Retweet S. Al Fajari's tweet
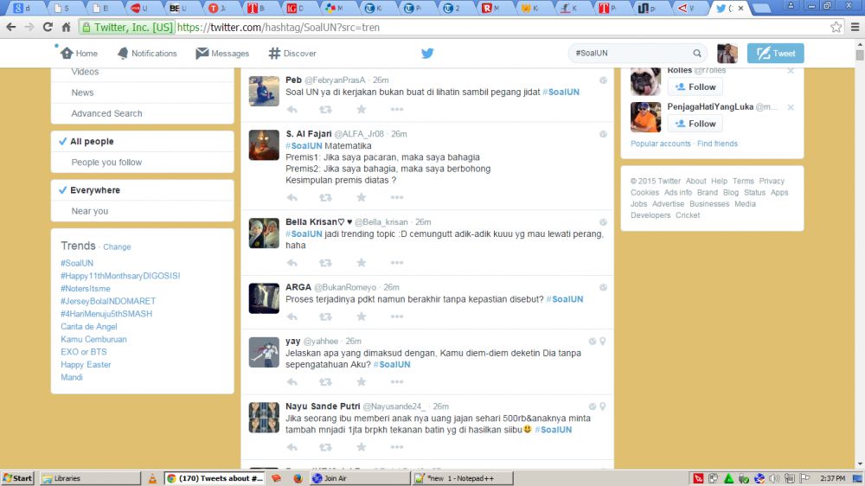Image resolution: width=865 pixels, height=486 pixels. point(325,197)
